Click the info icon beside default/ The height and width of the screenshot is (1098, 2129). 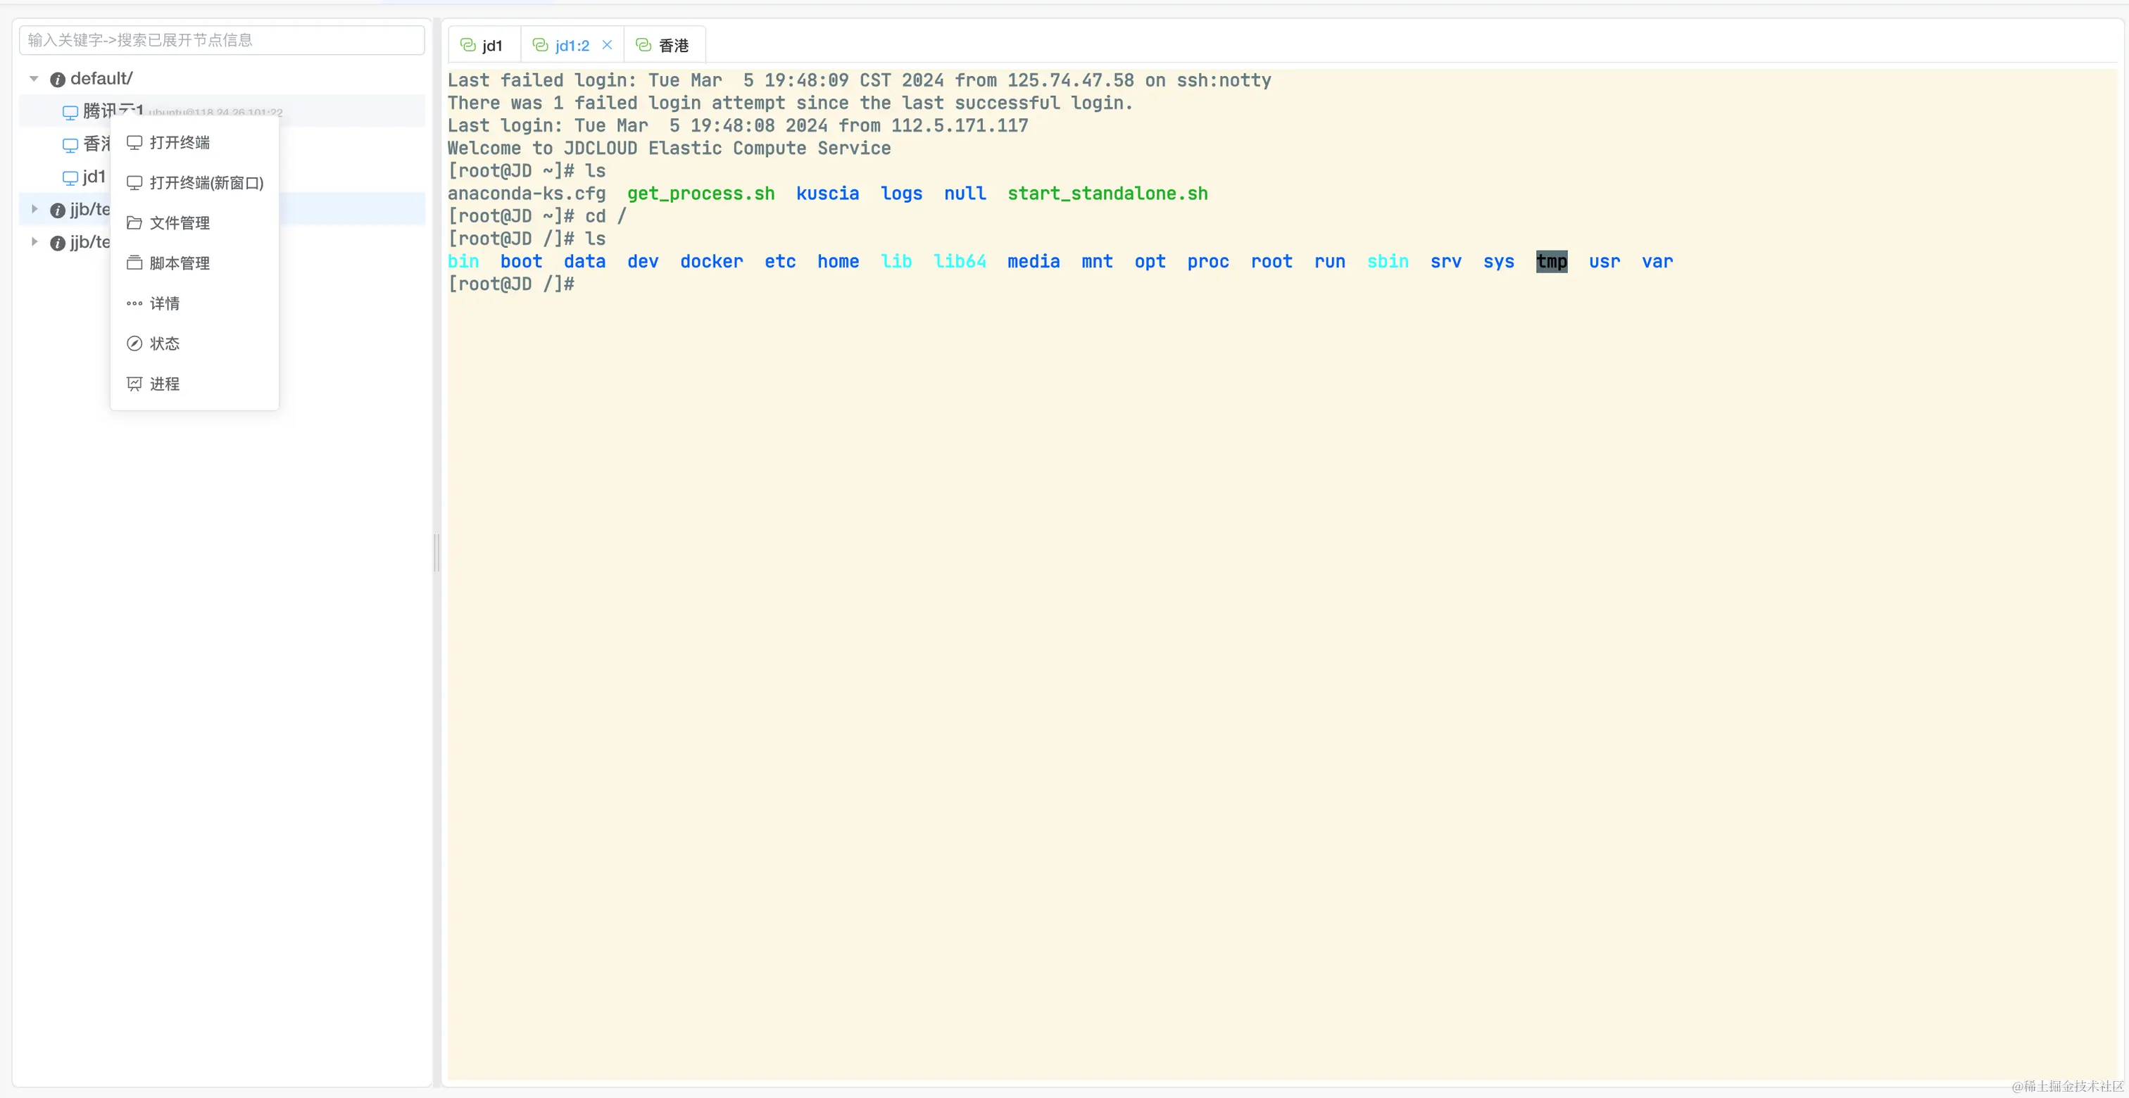tap(58, 80)
